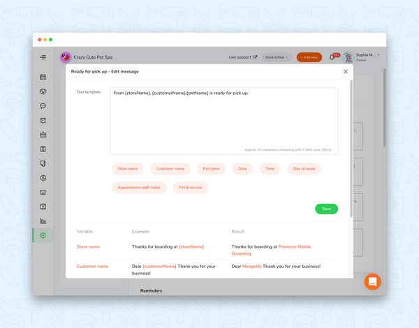Insert the Day of week variable chip
The height and width of the screenshot is (328, 419).
click(x=304, y=169)
